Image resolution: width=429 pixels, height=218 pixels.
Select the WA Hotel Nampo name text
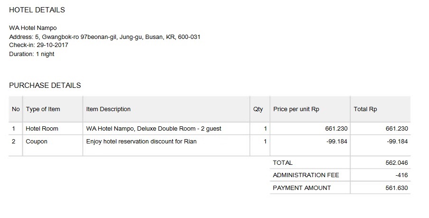(x=33, y=28)
